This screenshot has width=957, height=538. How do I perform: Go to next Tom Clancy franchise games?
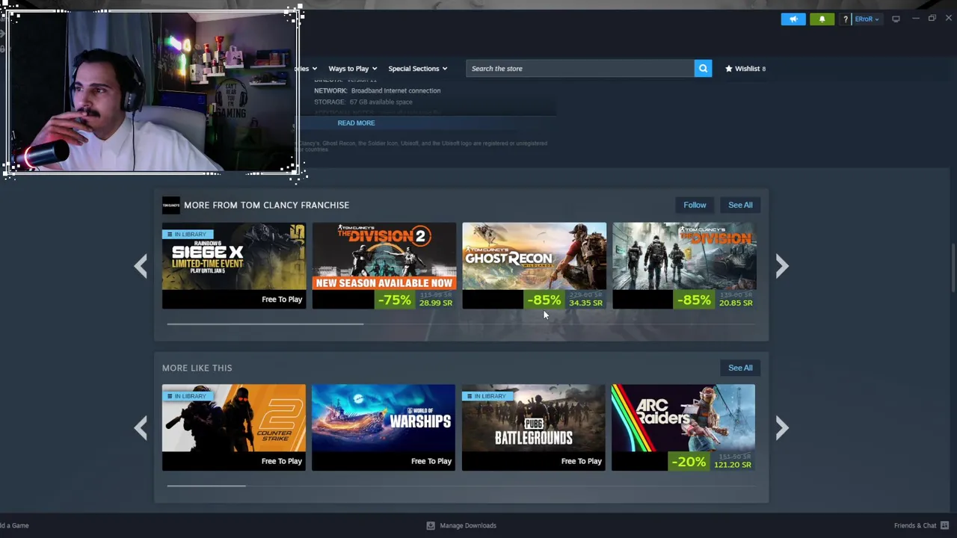click(782, 266)
